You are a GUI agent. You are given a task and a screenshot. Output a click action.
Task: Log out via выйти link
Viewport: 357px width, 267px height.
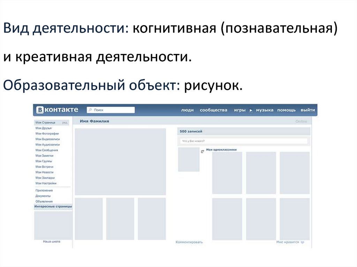(x=307, y=110)
